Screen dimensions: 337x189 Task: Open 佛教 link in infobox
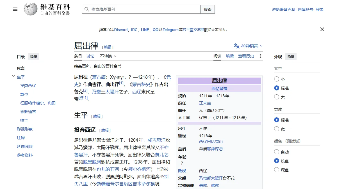click(x=215, y=185)
